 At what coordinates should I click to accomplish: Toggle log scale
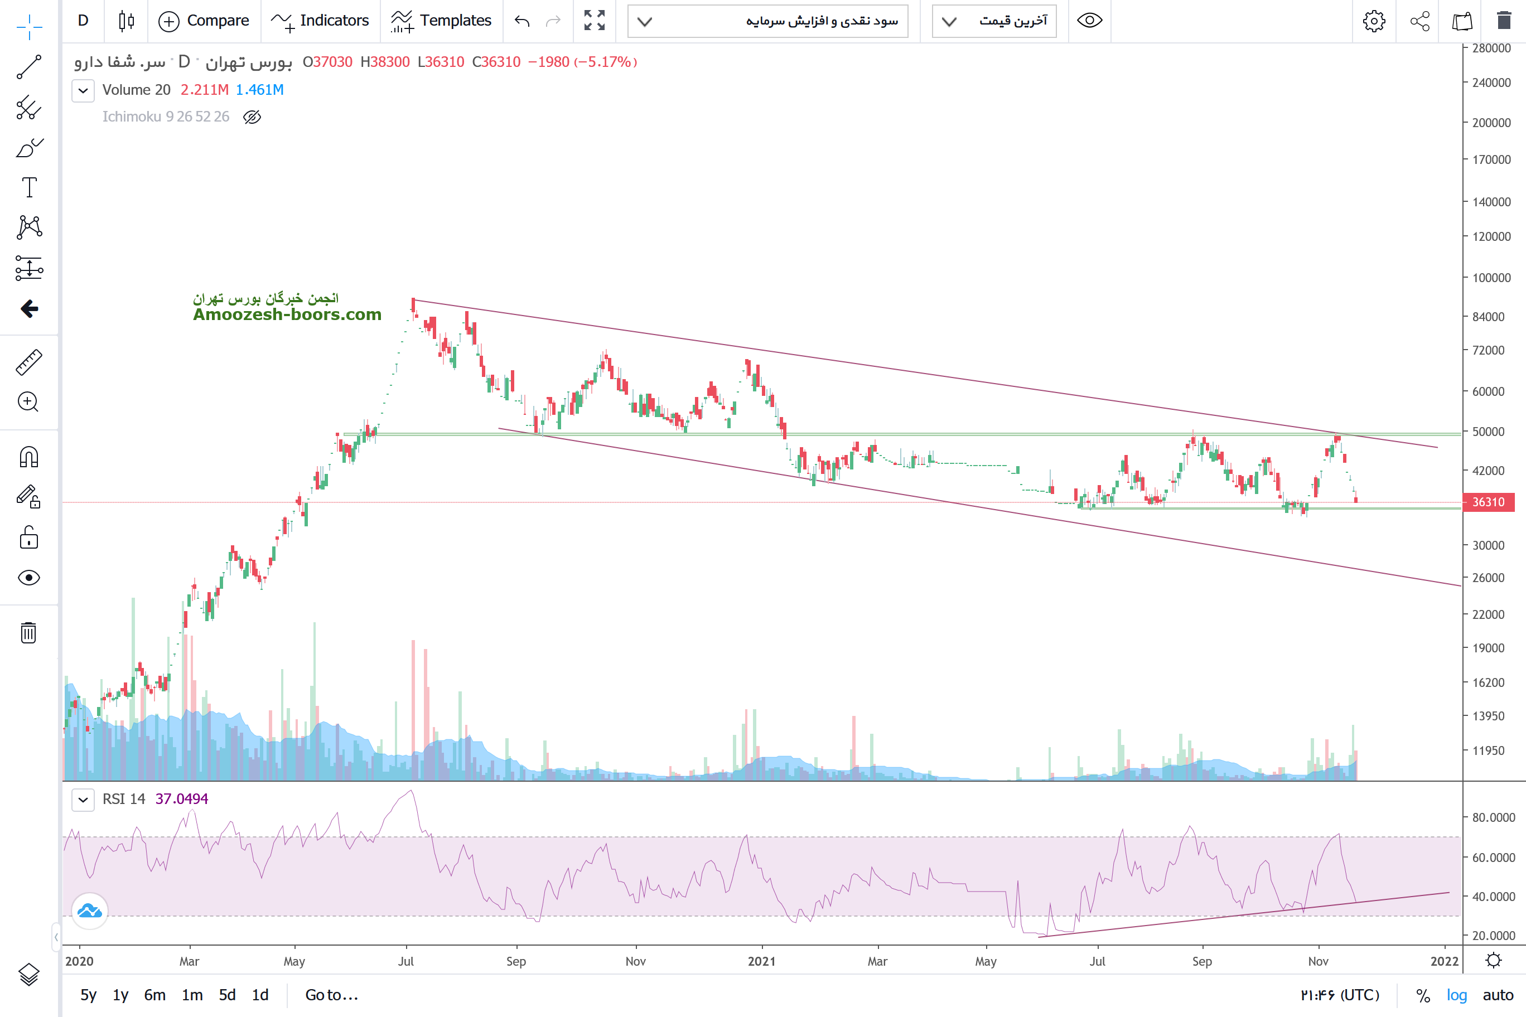click(1456, 995)
